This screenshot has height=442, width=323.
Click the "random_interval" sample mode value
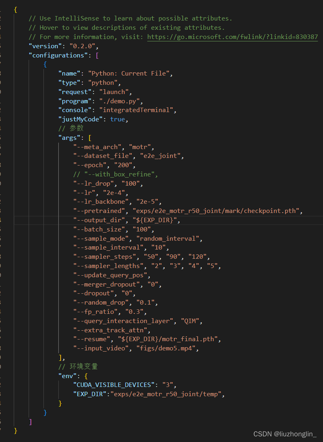click(169, 239)
